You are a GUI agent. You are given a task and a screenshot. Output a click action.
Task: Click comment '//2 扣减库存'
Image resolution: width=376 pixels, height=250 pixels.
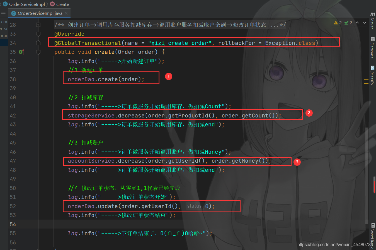[86, 97]
